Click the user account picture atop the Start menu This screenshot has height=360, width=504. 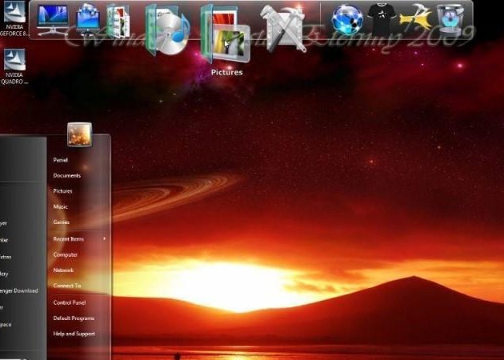pyautogui.click(x=79, y=134)
